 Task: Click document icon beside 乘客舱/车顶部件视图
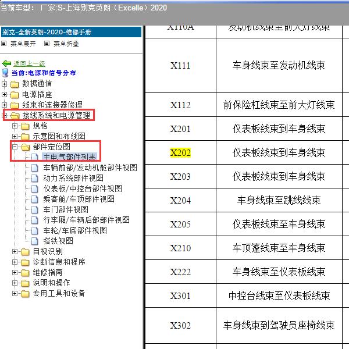pyautogui.click(x=35, y=199)
